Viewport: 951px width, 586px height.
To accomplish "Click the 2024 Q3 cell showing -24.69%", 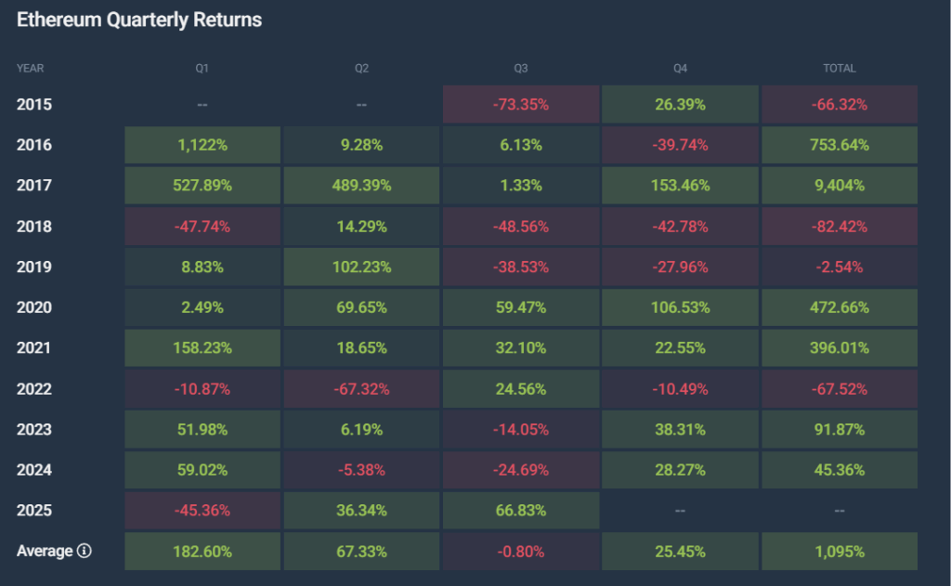I will [x=521, y=470].
